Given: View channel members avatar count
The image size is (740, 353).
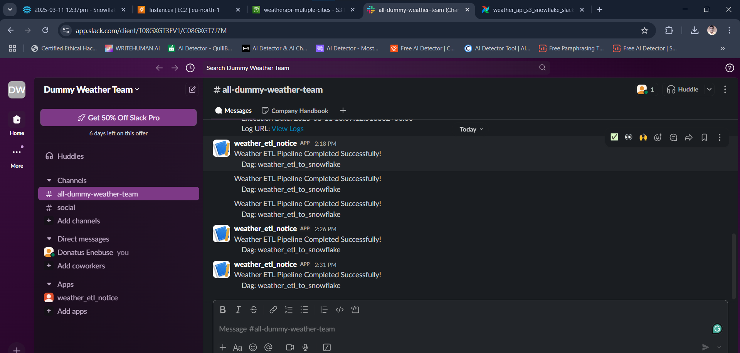Looking at the screenshot, I should pos(646,90).
